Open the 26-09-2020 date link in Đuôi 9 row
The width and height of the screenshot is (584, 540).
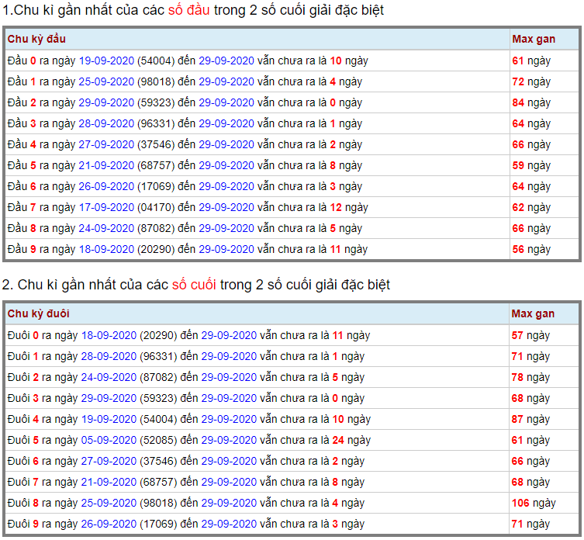pos(109,524)
